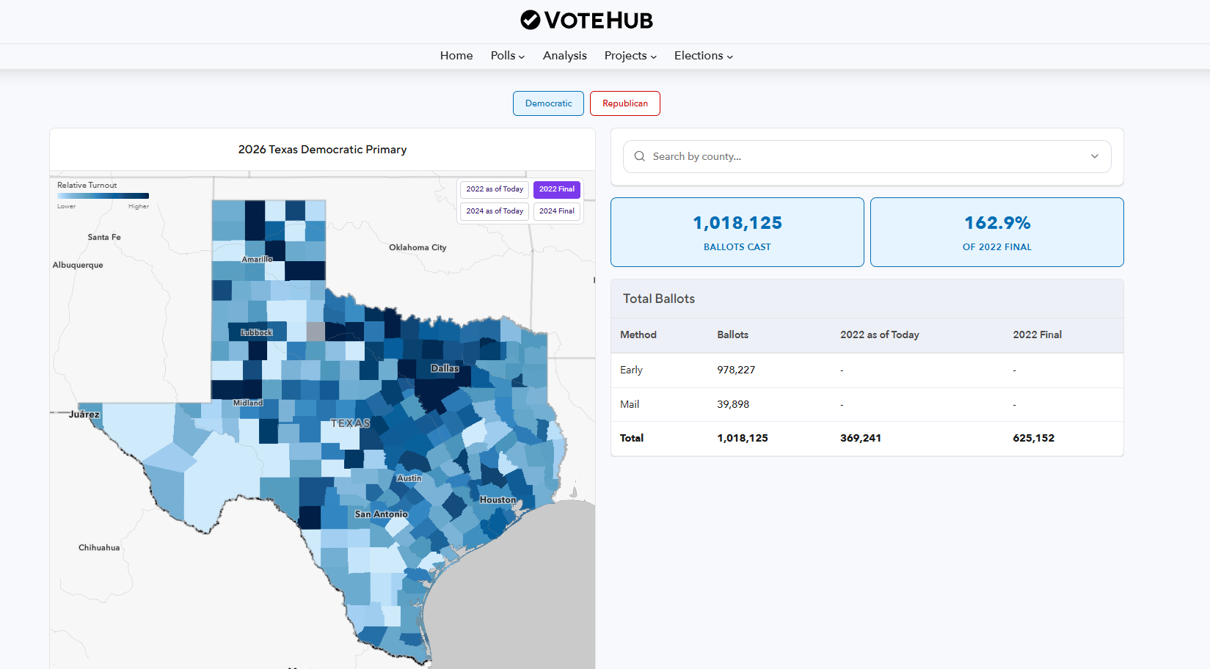This screenshot has height=669, width=1210.
Task: Go to the Home page
Action: tap(456, 56)
